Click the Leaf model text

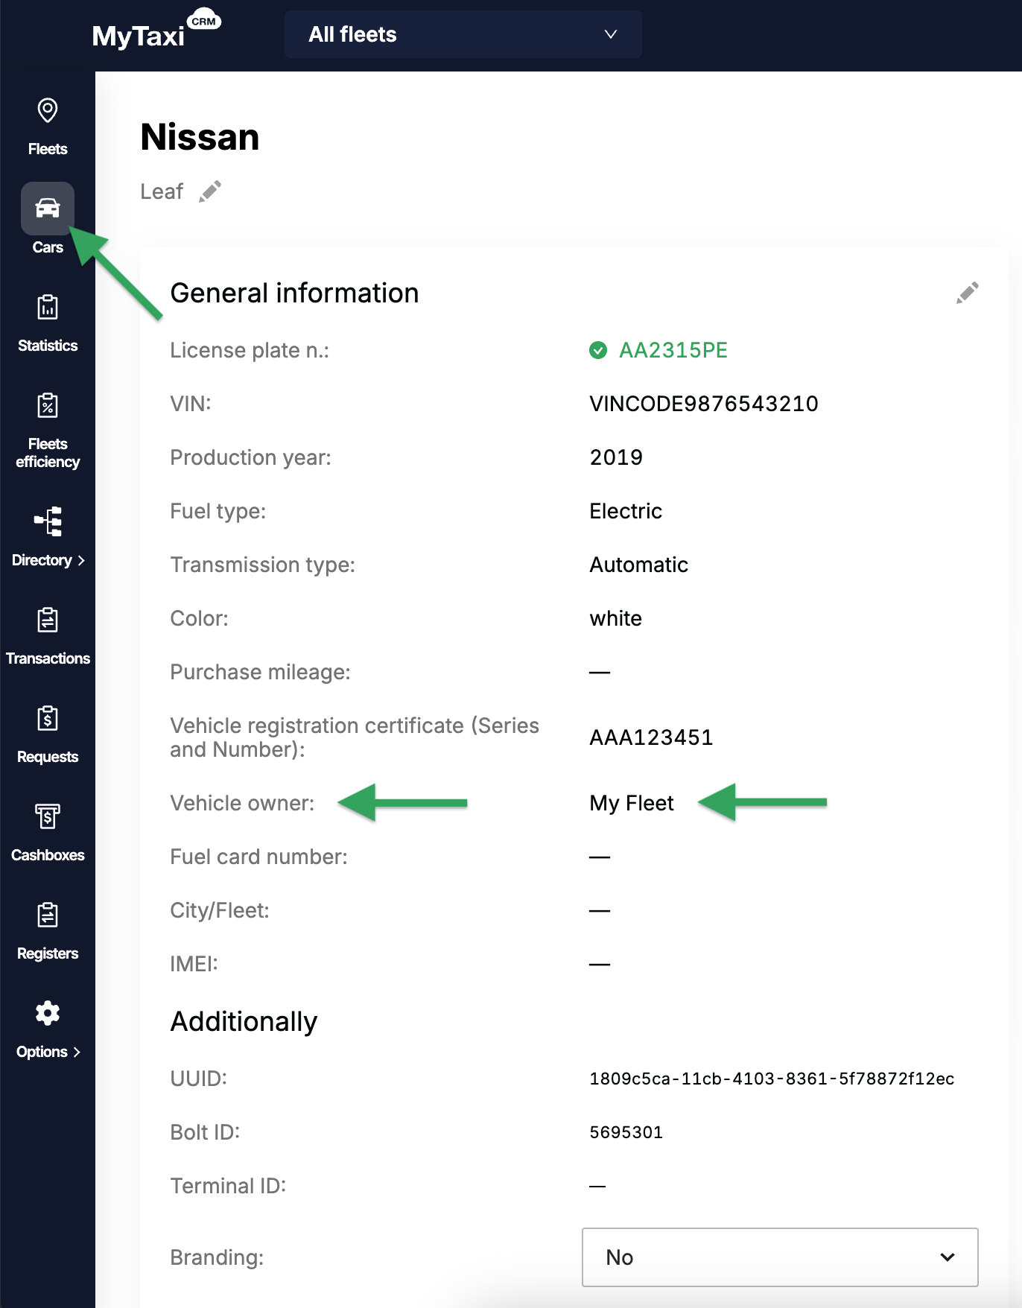(x=162, y=191)
